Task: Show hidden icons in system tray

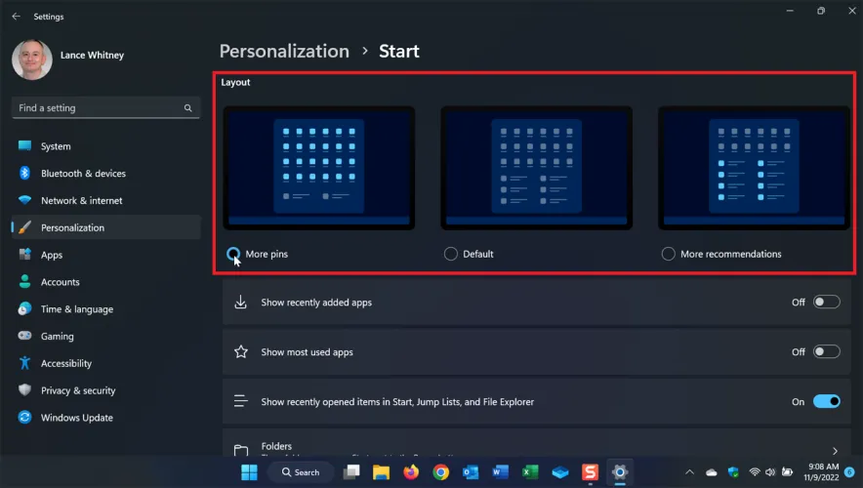Action: tap(689, 472)
